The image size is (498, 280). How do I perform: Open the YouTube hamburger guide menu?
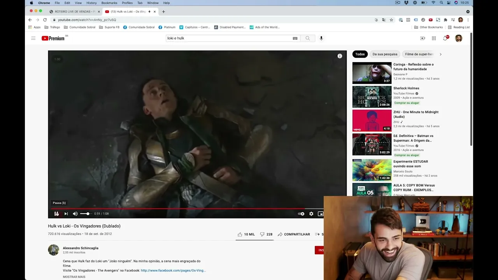pos(33,38)
